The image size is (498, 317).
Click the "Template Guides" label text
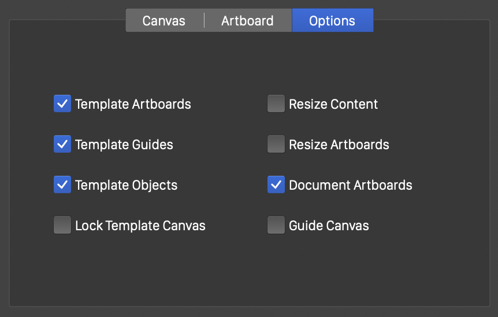124,145
